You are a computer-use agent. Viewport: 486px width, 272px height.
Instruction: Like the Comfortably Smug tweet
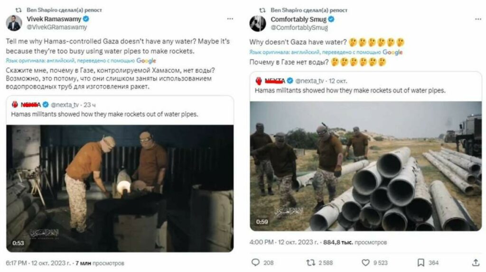[365, 262]
